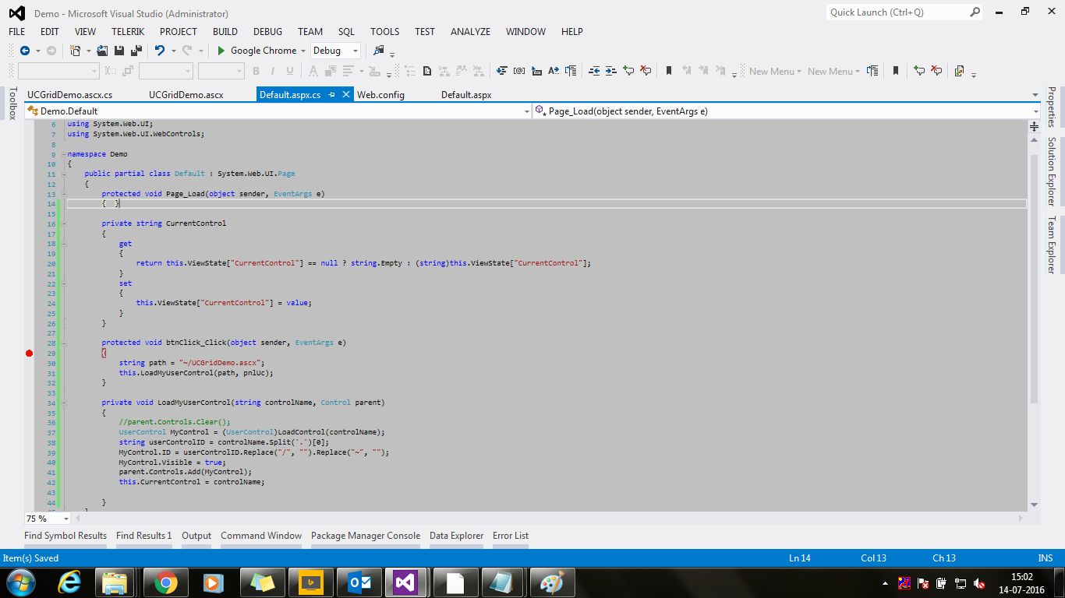Click the Decrease Indent icon
The height and width of the screenshot is (598, 1065).
point(594,71)
